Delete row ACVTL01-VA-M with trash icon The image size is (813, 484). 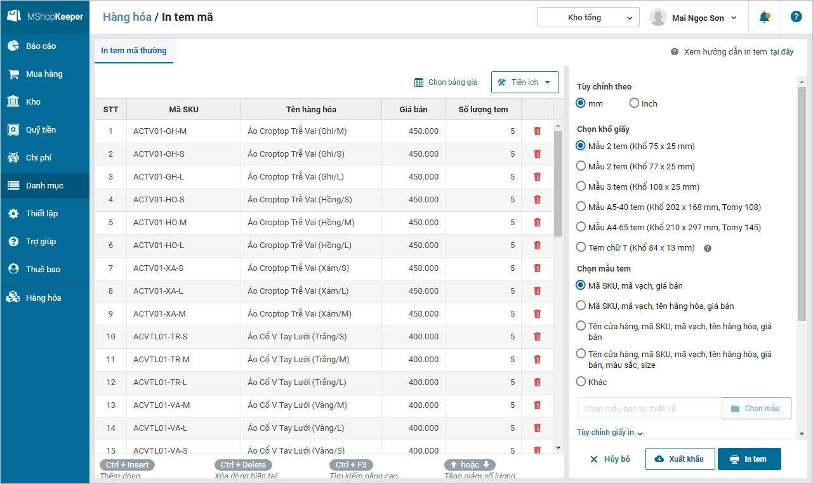(x=538, y=405)
